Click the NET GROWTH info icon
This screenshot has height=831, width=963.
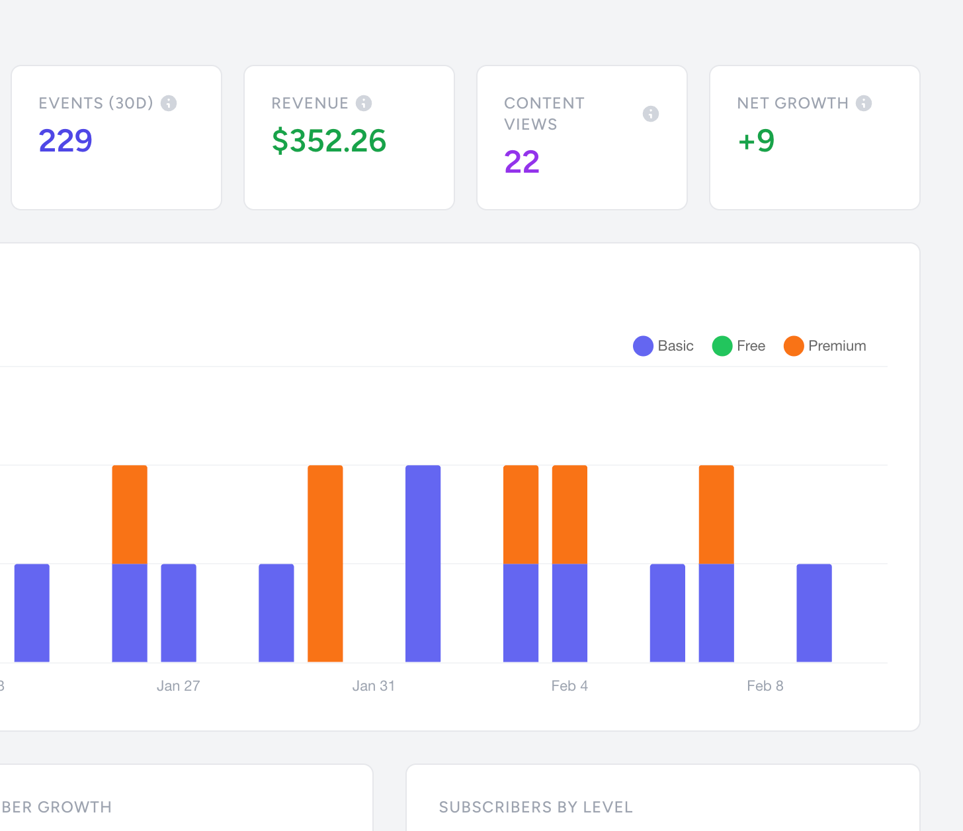click(x=864, y=103)
